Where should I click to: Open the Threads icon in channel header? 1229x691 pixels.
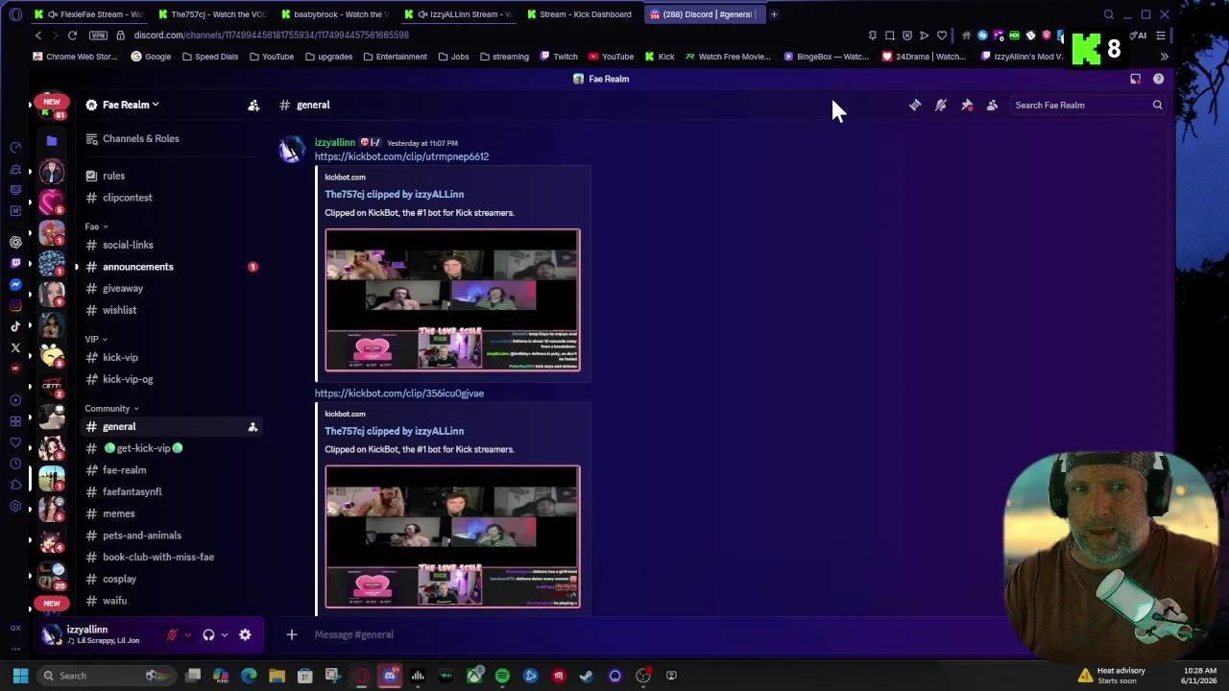pyautogui.click(x=915, y=106)
